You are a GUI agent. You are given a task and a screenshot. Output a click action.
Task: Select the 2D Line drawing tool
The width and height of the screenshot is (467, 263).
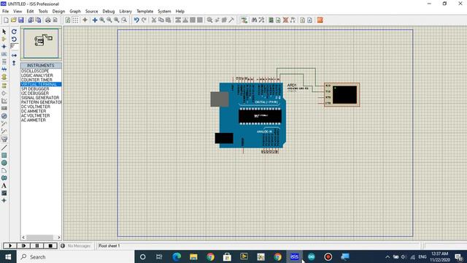(x=4, y=148)
